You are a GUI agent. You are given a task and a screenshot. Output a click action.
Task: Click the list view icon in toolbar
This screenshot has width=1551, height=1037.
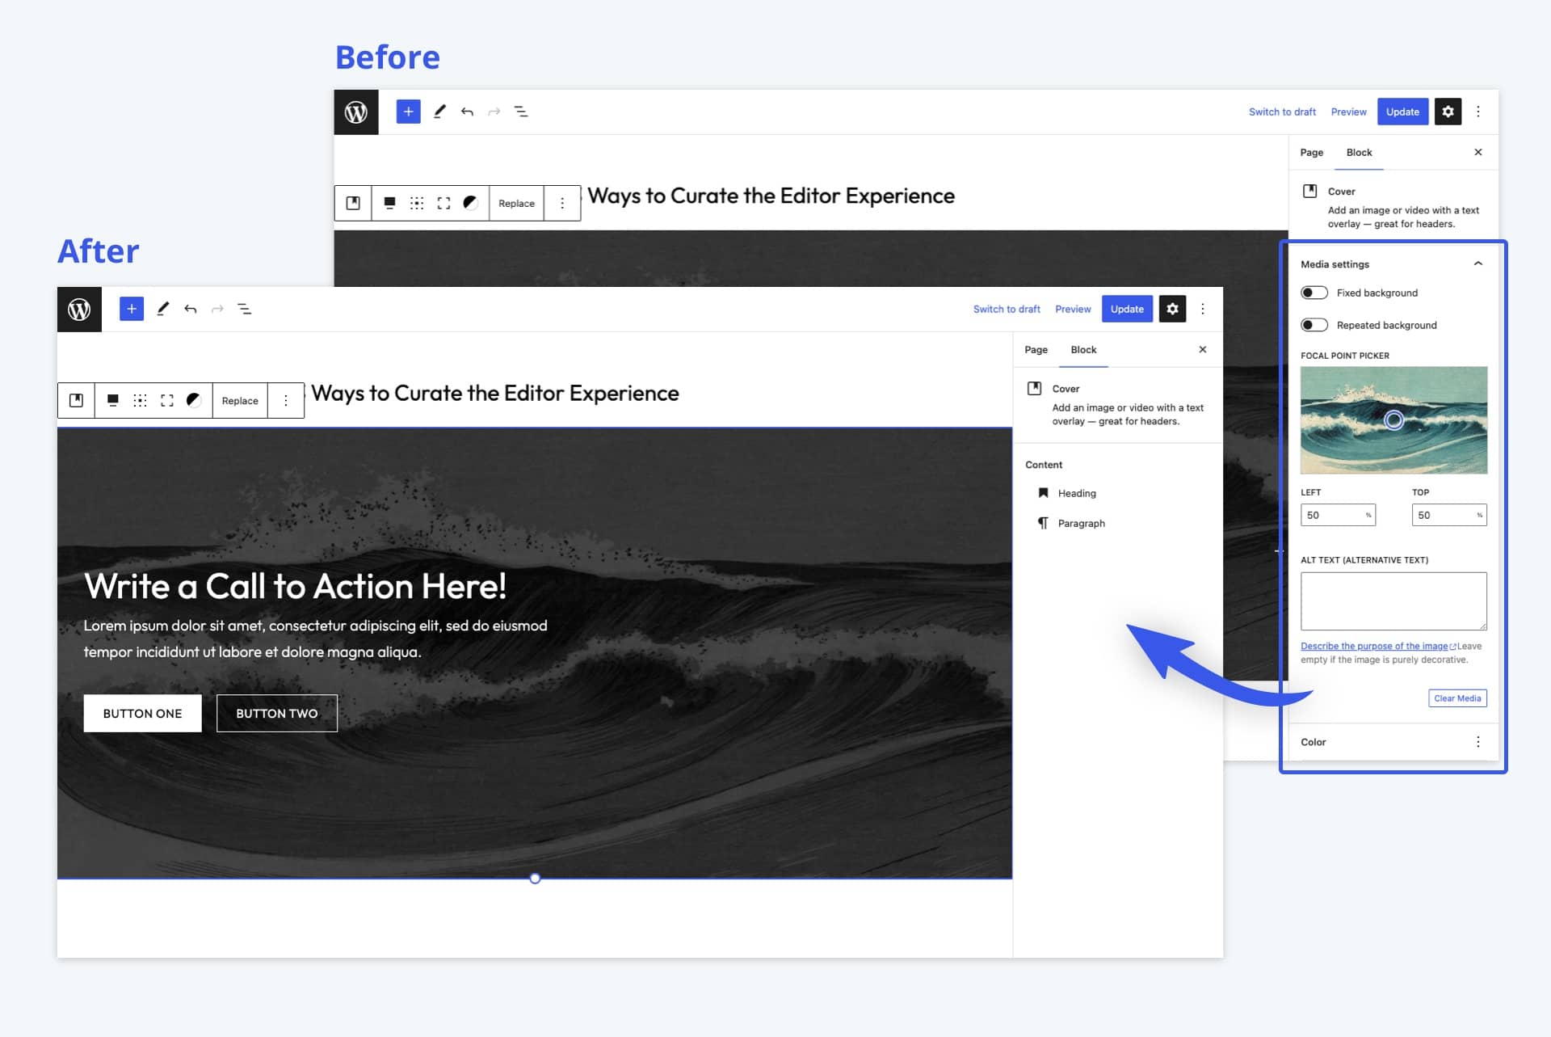[246, 309]
